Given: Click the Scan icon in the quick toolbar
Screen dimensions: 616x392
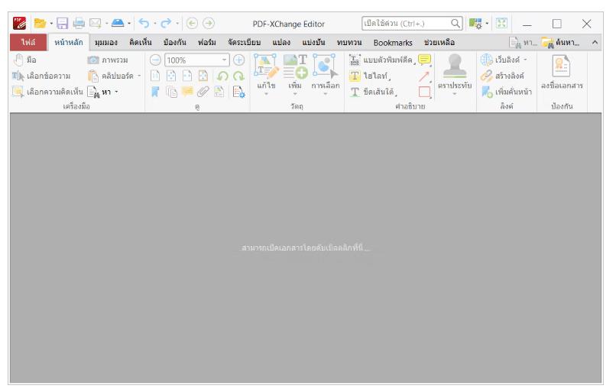Looking at the screenshot, I should (118, 24).
